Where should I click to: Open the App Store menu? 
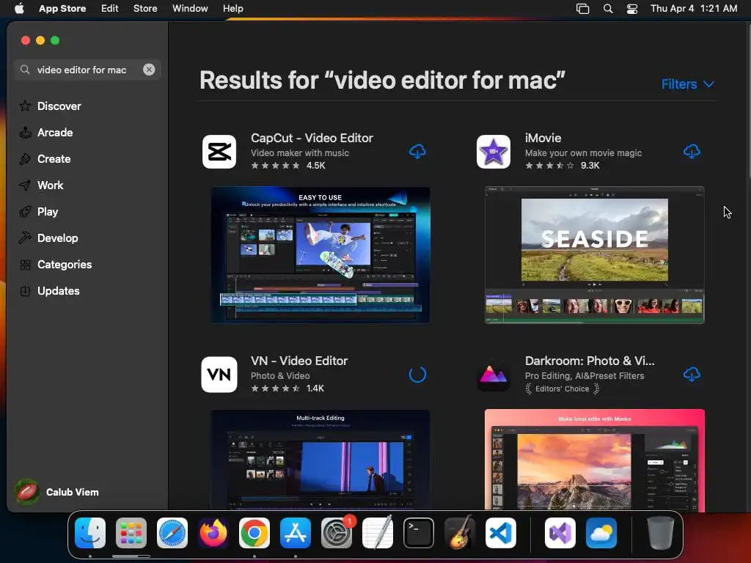tap(62, 8)
